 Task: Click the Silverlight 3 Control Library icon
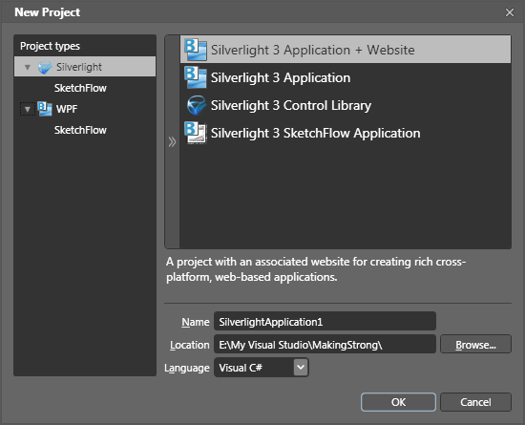click(x=196, y=105)
